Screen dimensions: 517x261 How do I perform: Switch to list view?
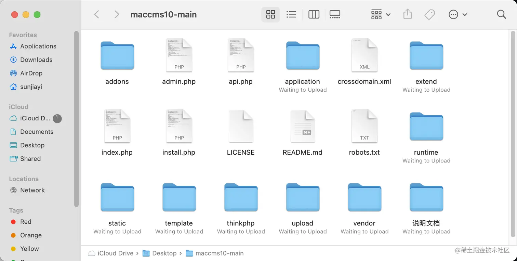(x=291, y=14)
